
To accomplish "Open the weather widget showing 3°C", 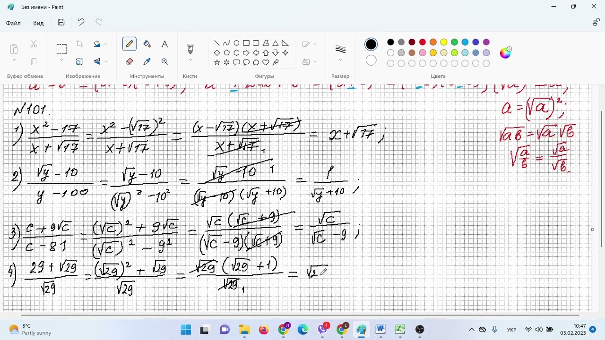I will coord(30,329).
